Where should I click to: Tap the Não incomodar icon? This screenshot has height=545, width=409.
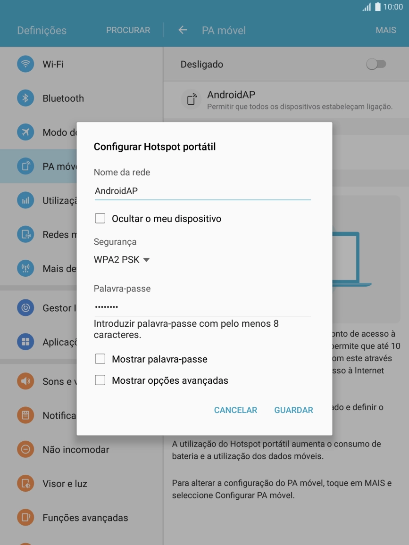click(x=25, y=449)
